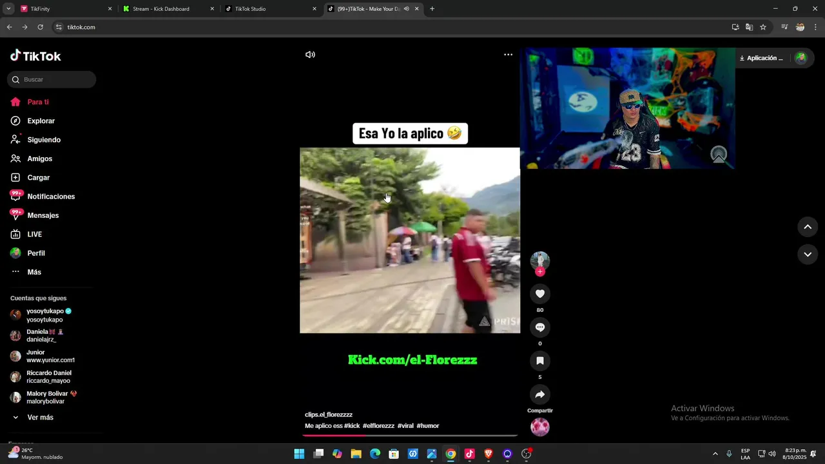825x464 pixels.
Task: Open Brave browser from the taskbar
Action: coord(488,454)
